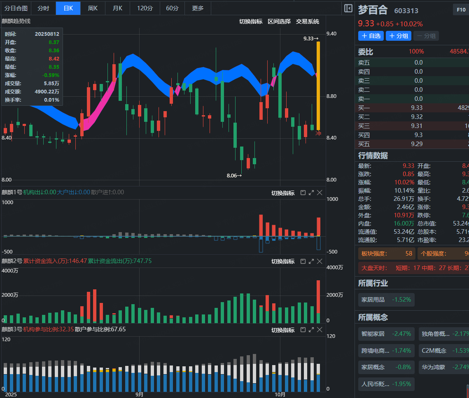Open the 更多 timeframe options
This screenshot has width=469, height=398.
(198, 8)
